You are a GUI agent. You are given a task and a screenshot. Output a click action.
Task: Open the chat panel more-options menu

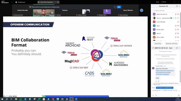coord(174,48)
